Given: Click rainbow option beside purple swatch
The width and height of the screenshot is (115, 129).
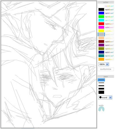Looking at the screenshot, I should click(109, 45).
